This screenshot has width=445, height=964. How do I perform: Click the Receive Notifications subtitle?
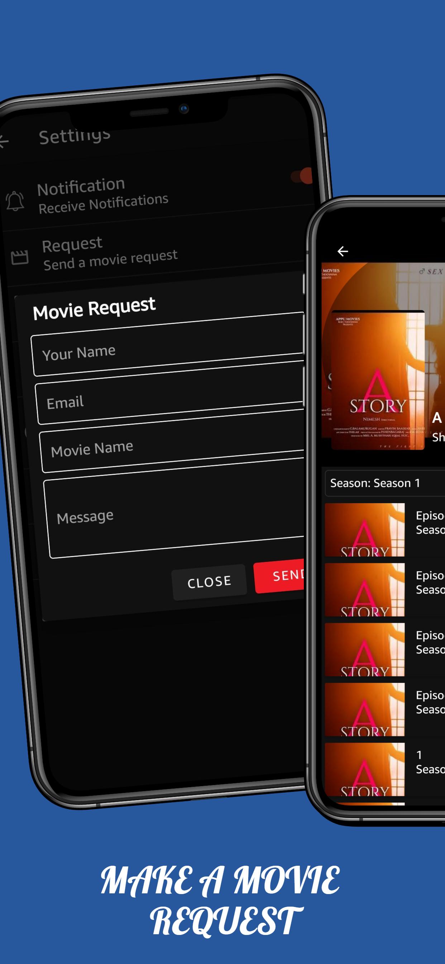103,204
